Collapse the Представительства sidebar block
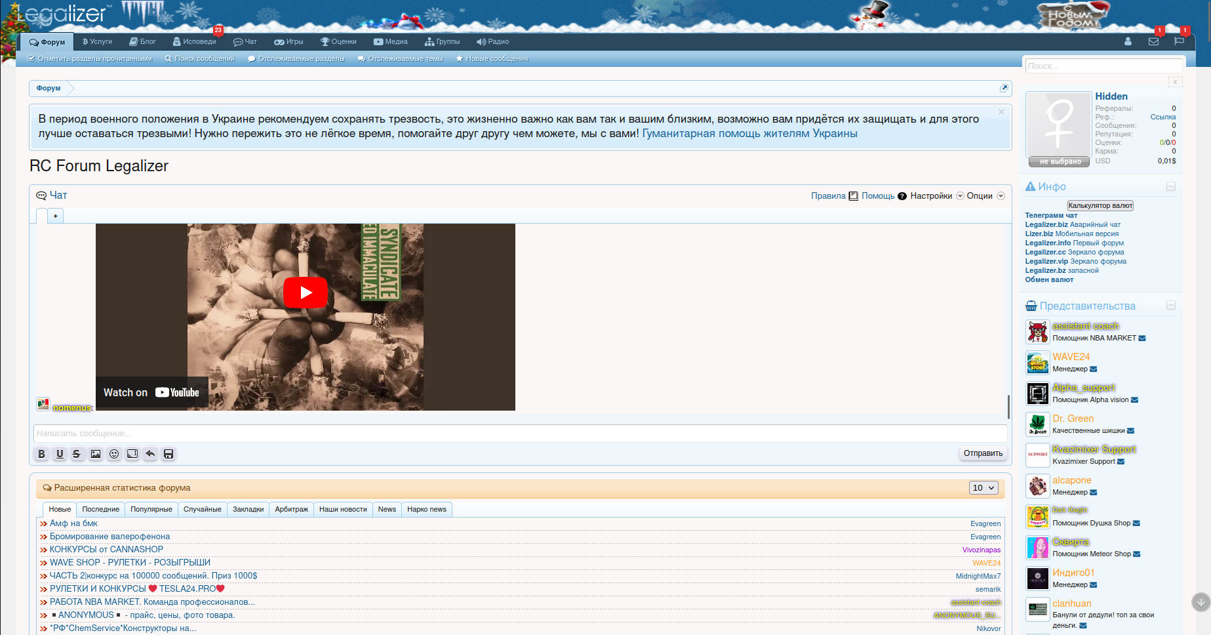The width and height of the screenshot is (1211, 635). (1171, 306)
